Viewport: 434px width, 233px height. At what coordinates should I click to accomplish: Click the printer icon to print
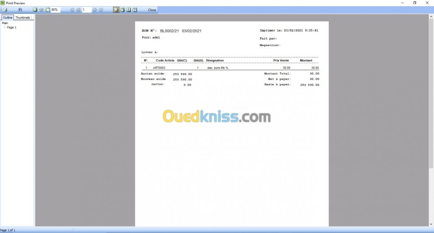coord(5,10)
